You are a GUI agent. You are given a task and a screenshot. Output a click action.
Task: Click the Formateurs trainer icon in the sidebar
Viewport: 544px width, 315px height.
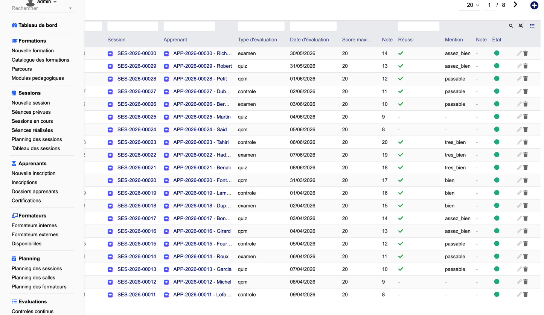(x=15, y=216)
